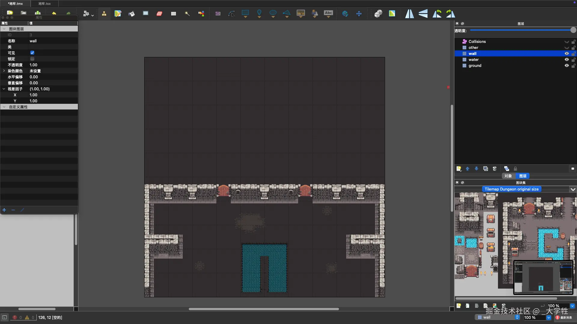The image size is (577, 324).
Task: Click the Rotate Right icon
Action: click(x=450, y=13)
